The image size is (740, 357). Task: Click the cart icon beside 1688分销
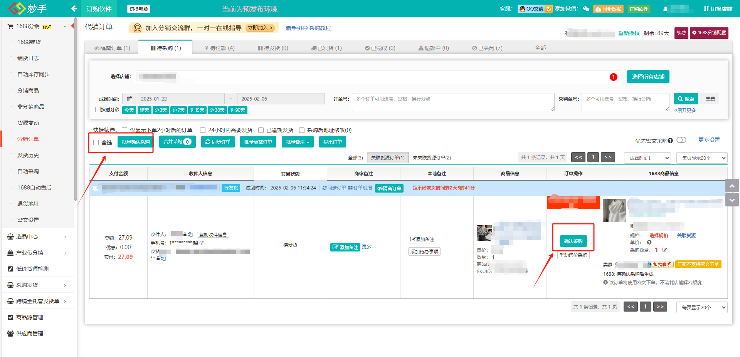click(x=10, y=26)
